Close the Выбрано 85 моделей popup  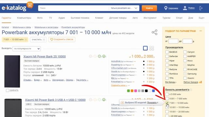[122, 103]
